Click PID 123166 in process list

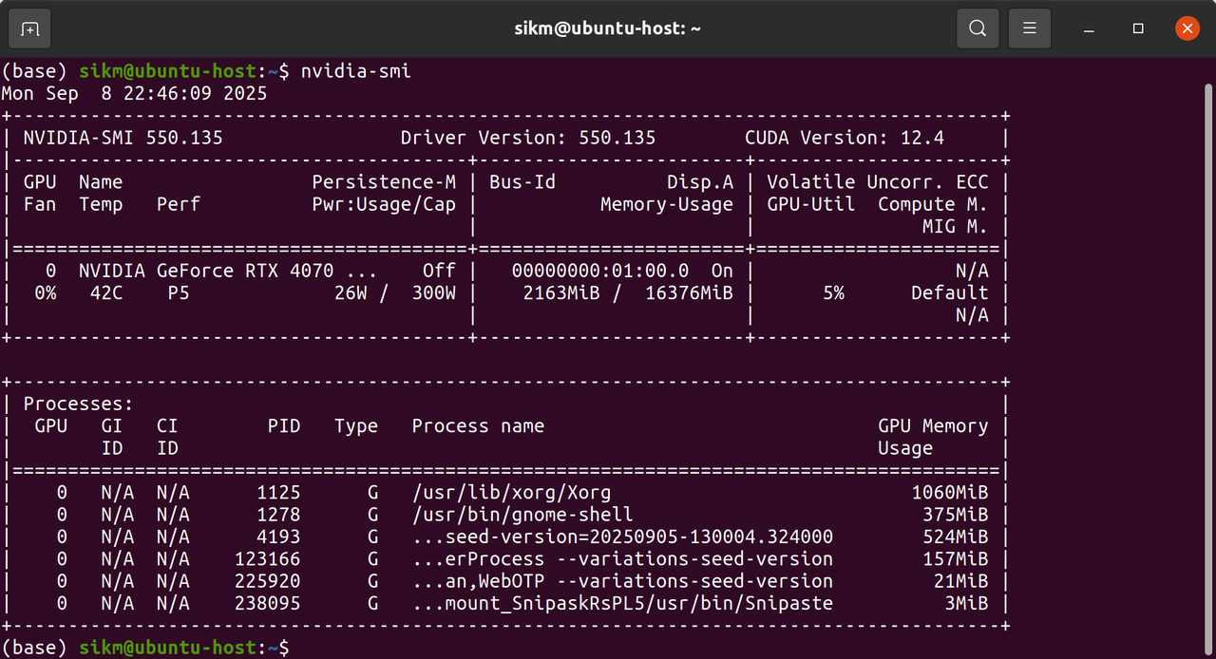point(268,559)
